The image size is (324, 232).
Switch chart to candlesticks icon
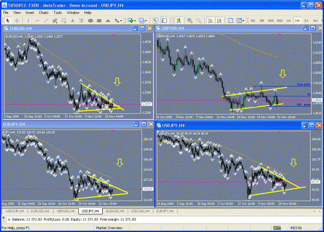coord(179,20)
